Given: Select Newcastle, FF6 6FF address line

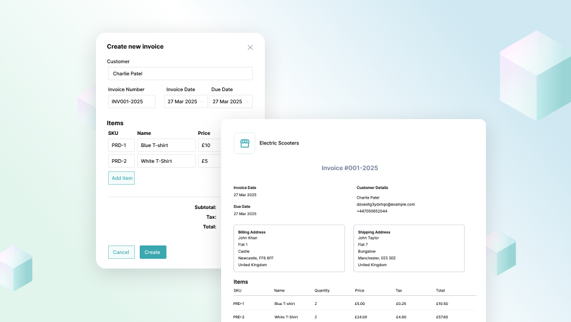Looking at the screenshot, I should pos(256,258).
